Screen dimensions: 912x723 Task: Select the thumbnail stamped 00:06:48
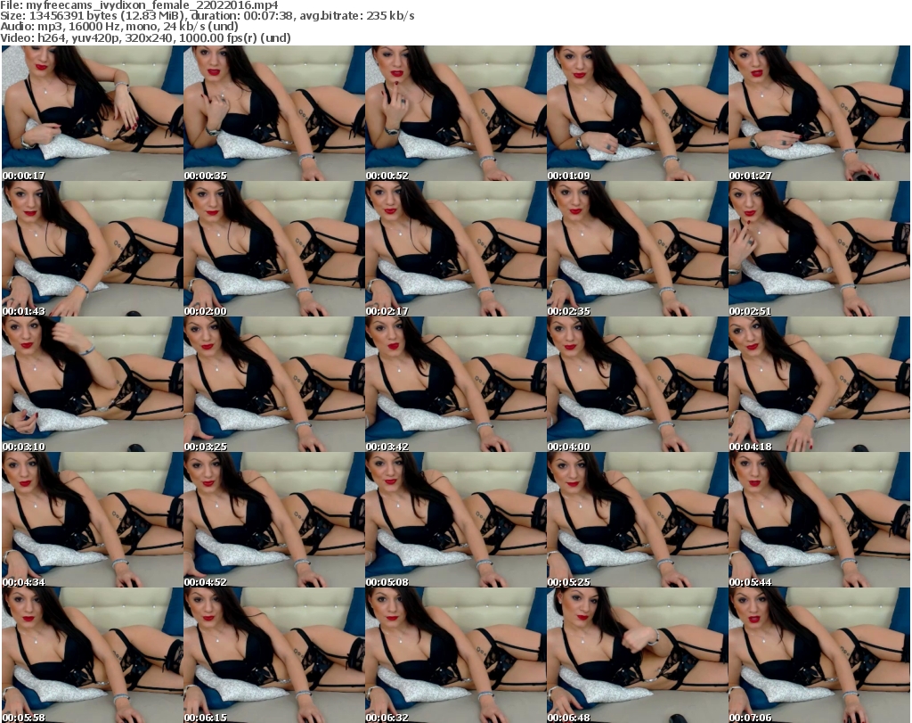pyautogui.click(x=637, y=655)
